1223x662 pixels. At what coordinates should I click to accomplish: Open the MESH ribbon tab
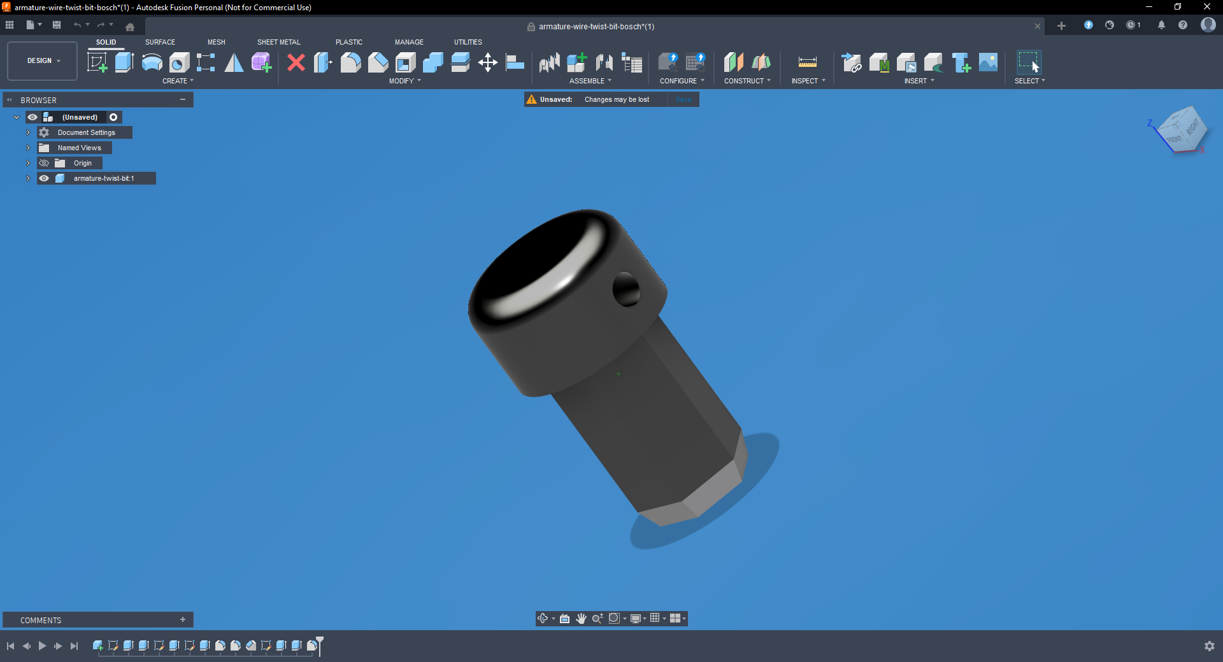click(216, 42)
